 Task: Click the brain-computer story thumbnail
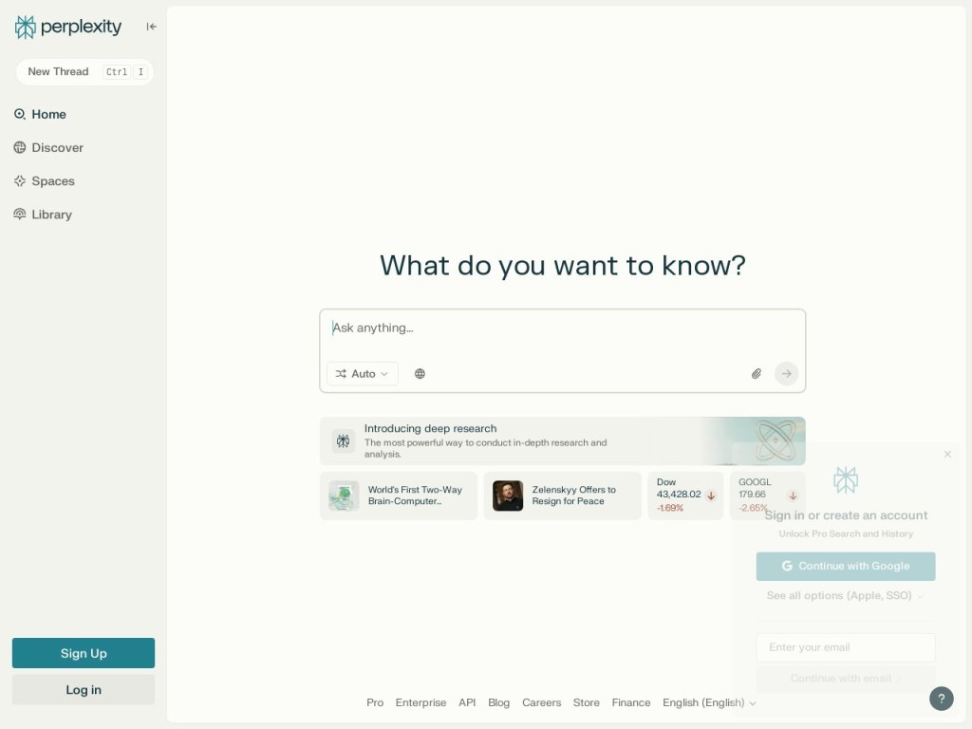coord(344,495)
